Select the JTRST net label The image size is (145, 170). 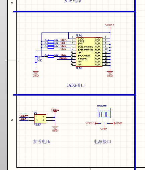tap(63, 40)
